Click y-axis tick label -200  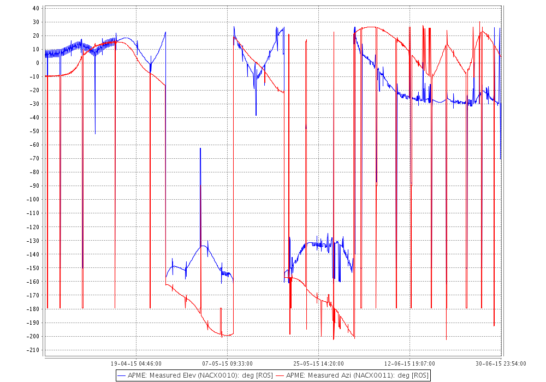tap(33, 336)
